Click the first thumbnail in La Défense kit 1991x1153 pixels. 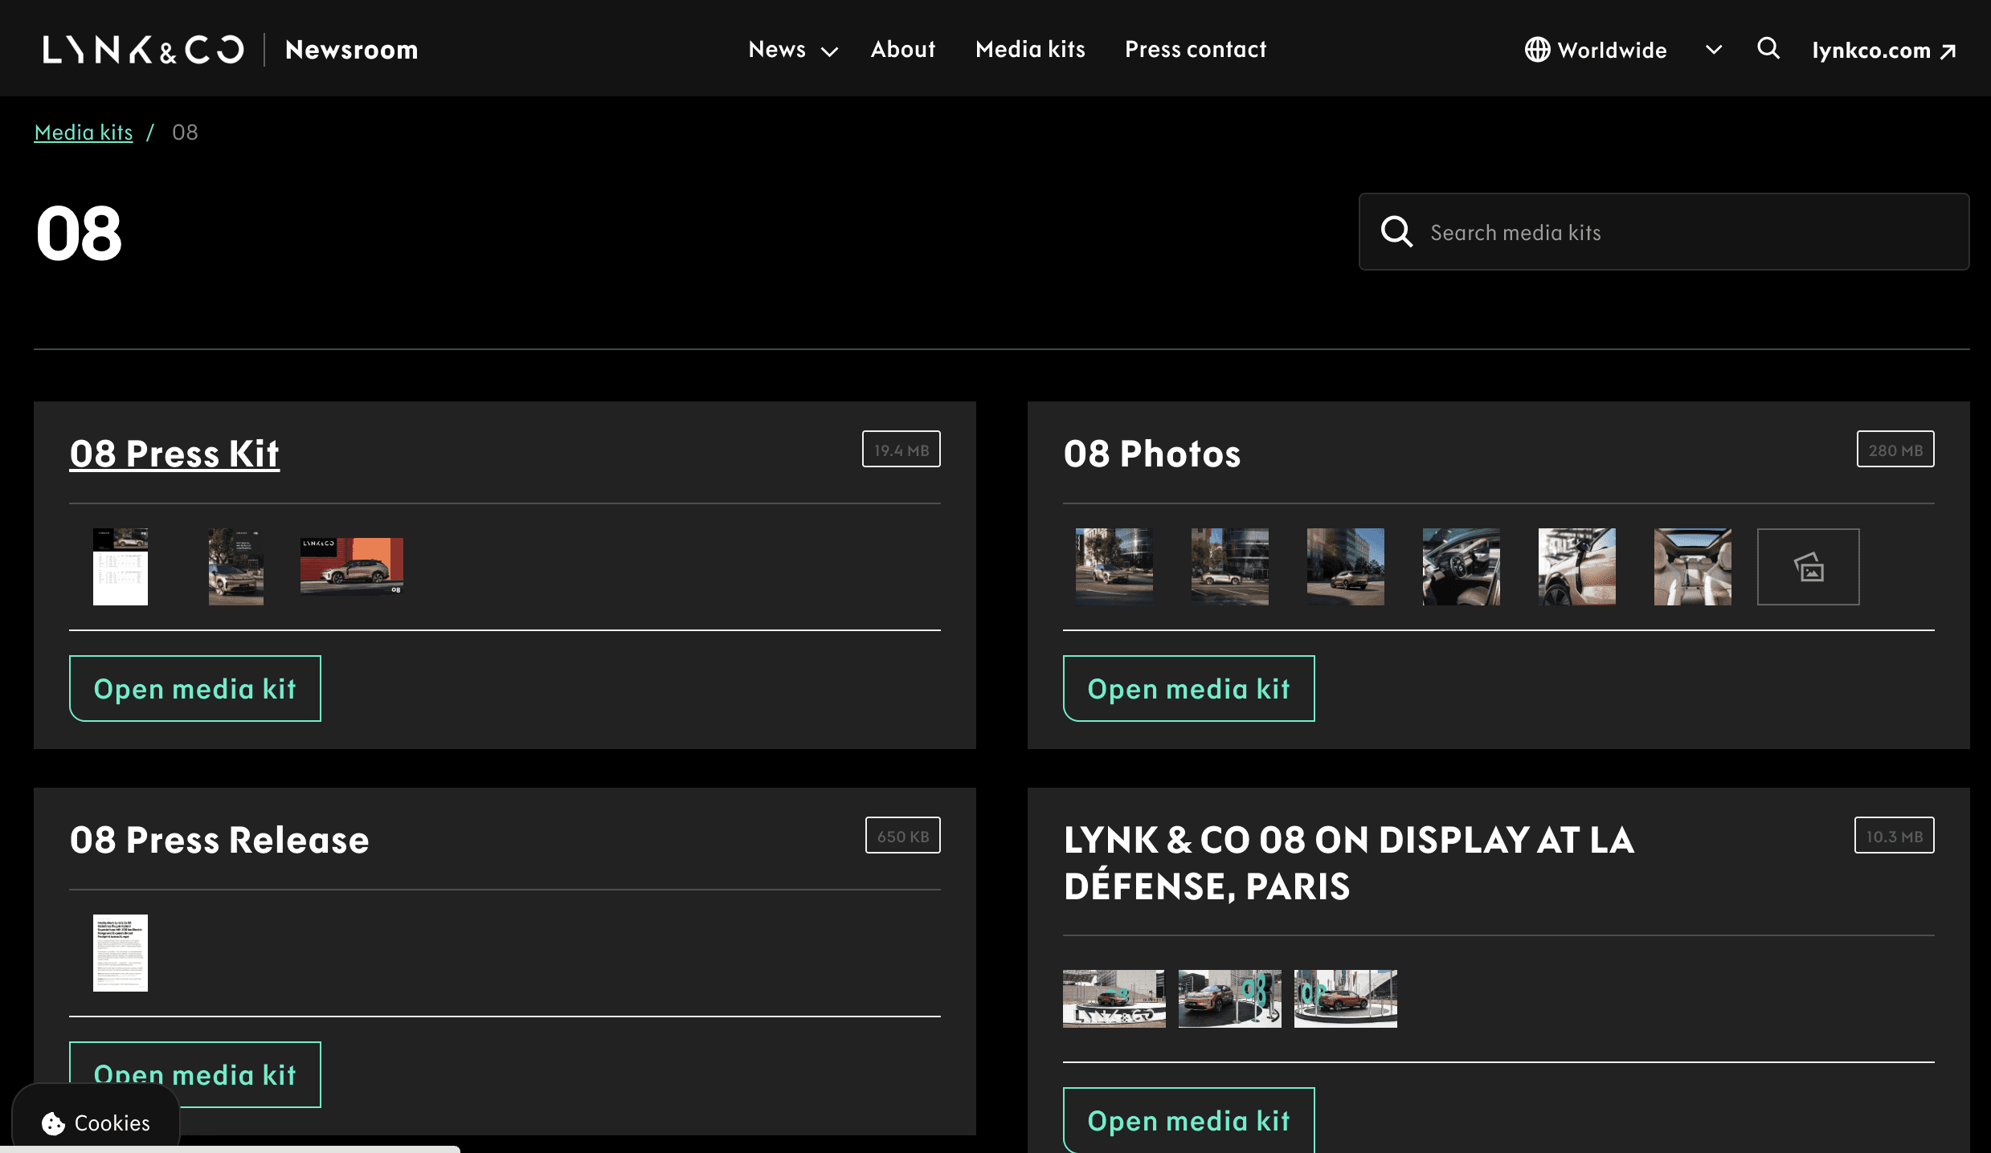(1114, 999)
